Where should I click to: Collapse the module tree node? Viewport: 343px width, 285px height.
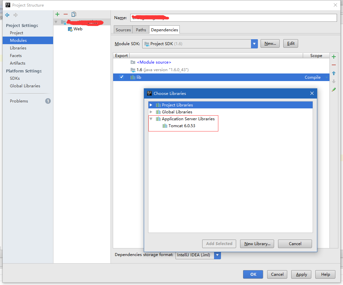[x=56, y=22]
